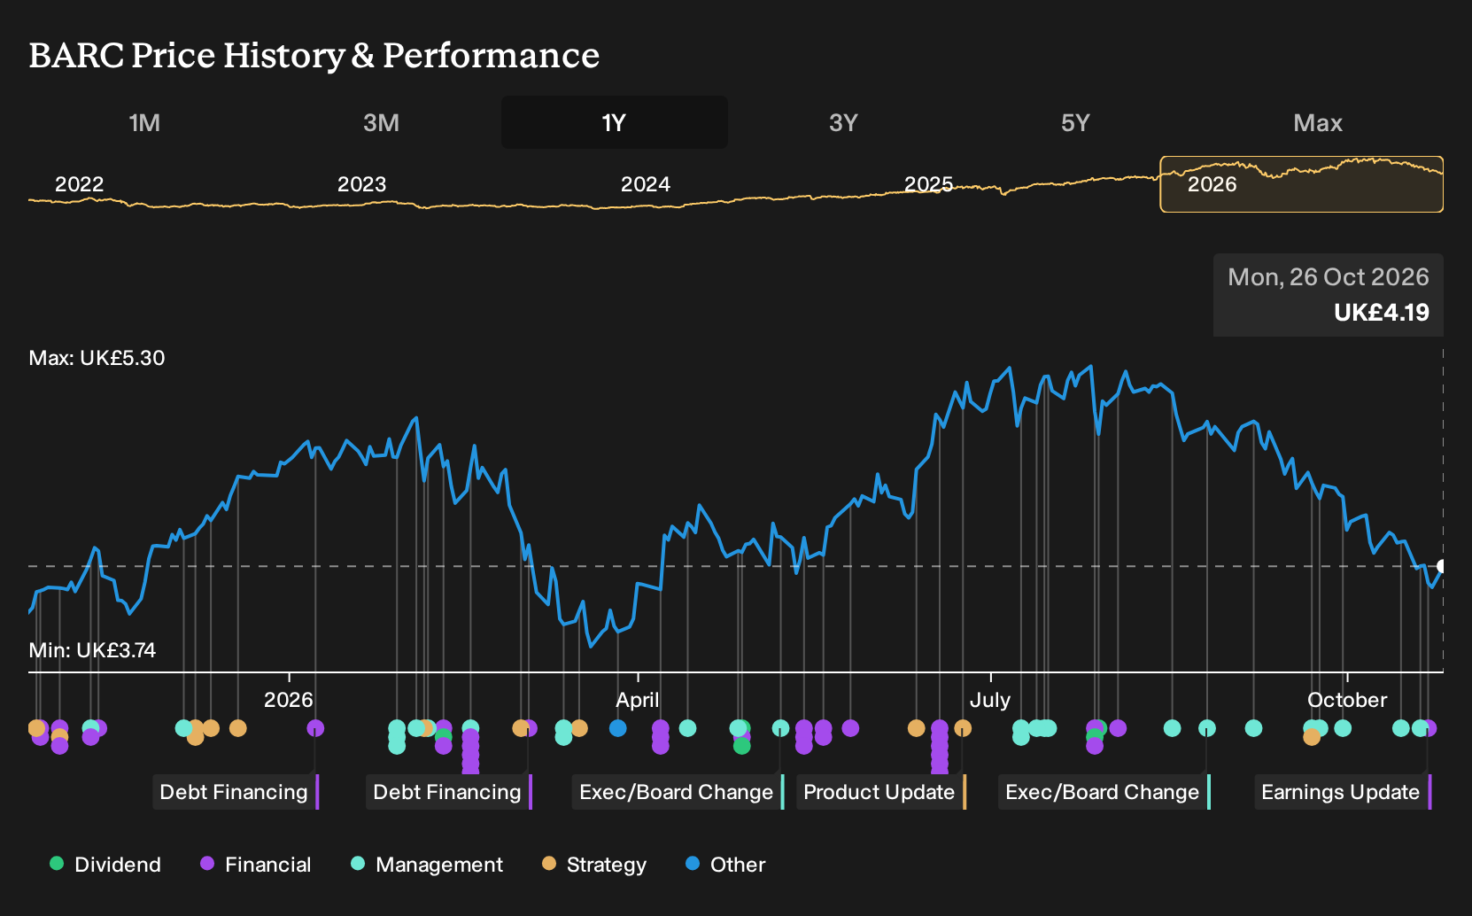1472x916 pixels.
Task: Choose the 1Y time range tab
Action: [615, 122]
